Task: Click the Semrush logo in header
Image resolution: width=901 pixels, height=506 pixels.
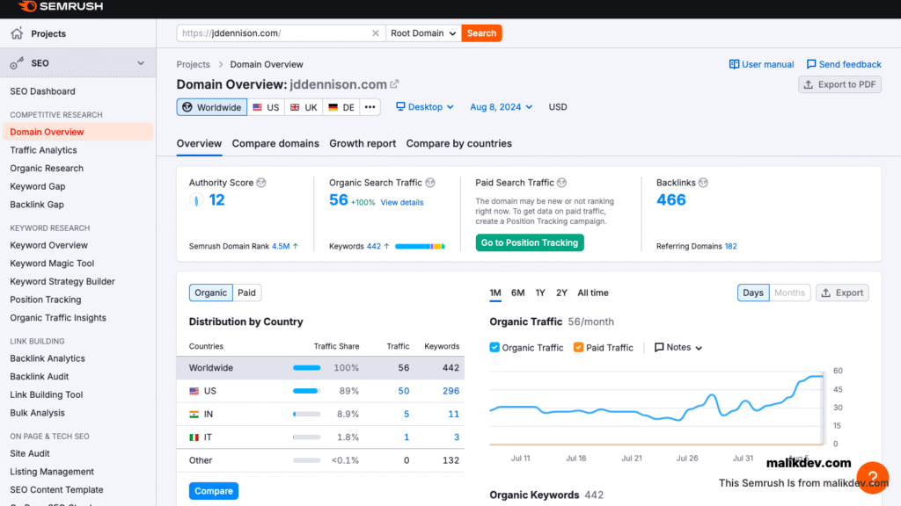Action: tap(60, 7)
